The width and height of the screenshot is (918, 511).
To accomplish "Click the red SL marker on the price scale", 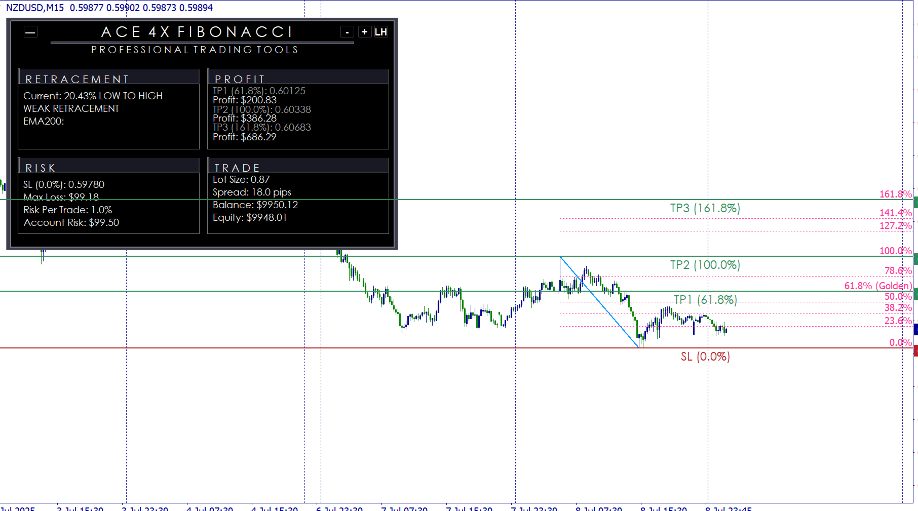I will pyautogui.click(x=914, y=349).
